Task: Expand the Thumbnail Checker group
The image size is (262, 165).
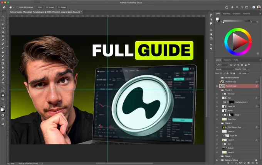Action: [220, 78]
